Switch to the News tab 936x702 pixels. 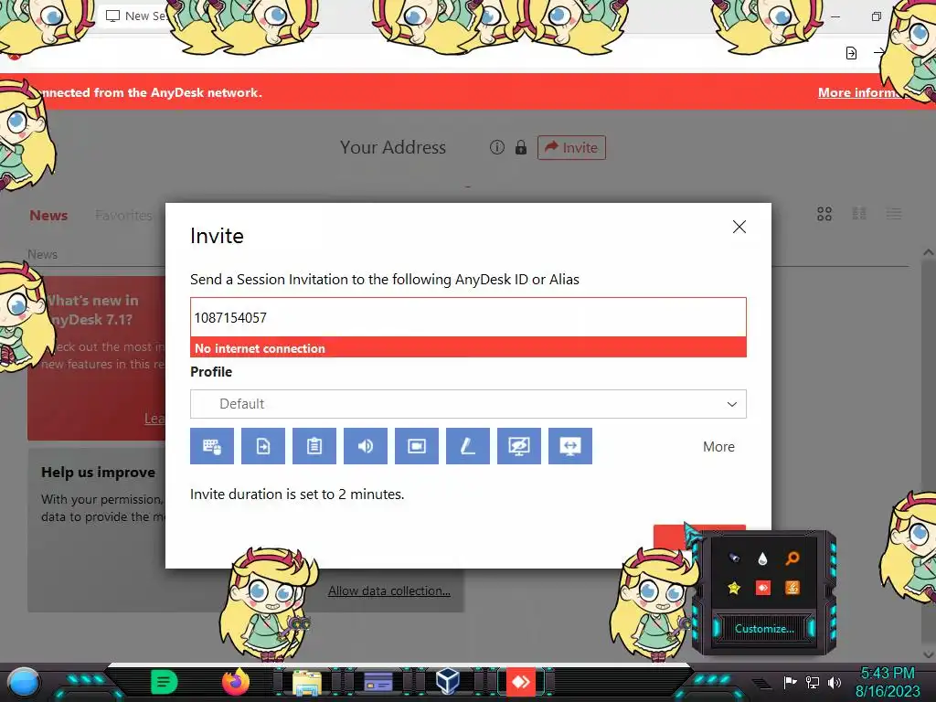click(x=48, y=216)
